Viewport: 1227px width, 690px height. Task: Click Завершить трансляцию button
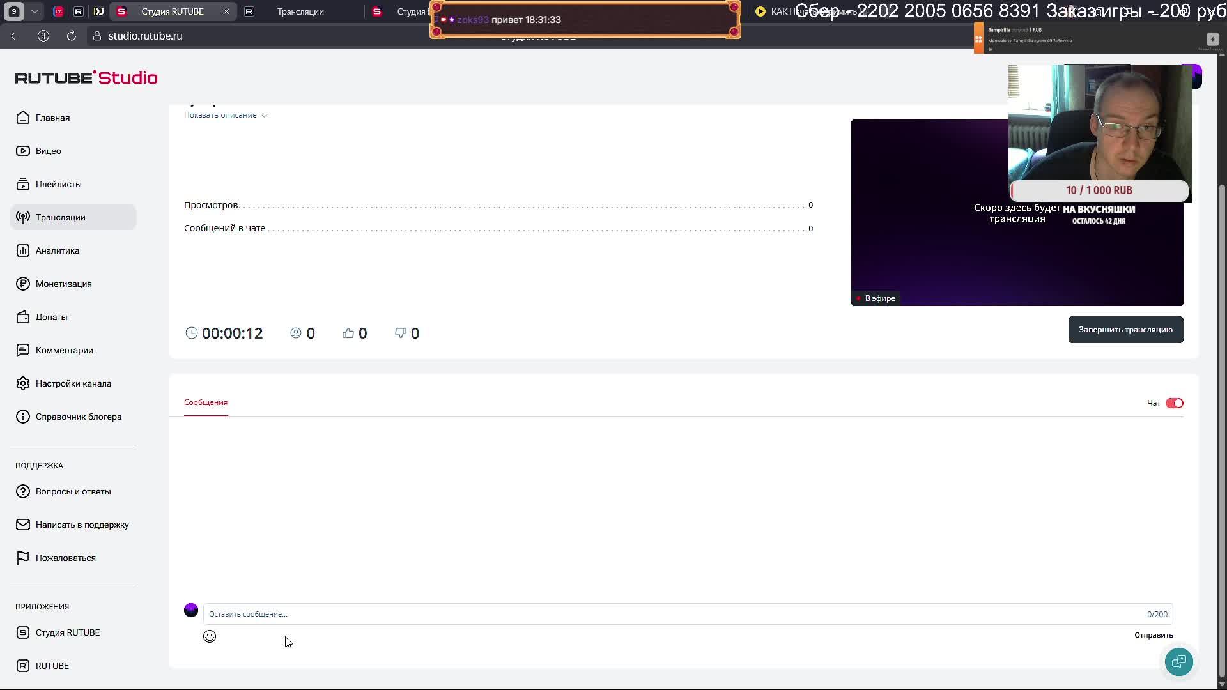tap(1125, 330)
